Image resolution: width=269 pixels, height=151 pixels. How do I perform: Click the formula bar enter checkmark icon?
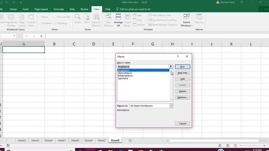[34, 36]
